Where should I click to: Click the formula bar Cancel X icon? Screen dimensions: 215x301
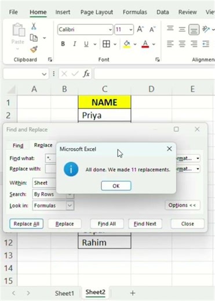coord(64,74)
